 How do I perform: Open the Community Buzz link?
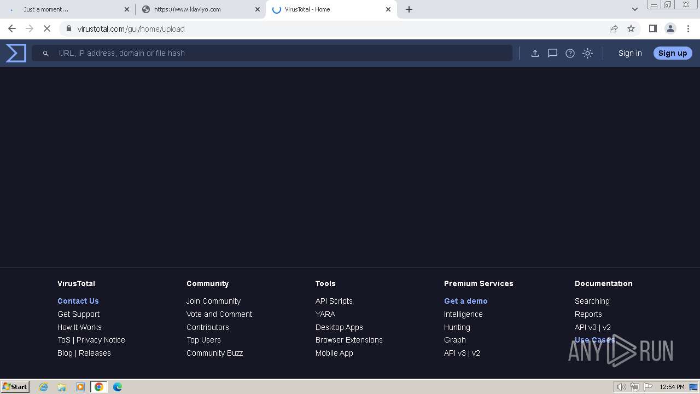tap(214, 353)
